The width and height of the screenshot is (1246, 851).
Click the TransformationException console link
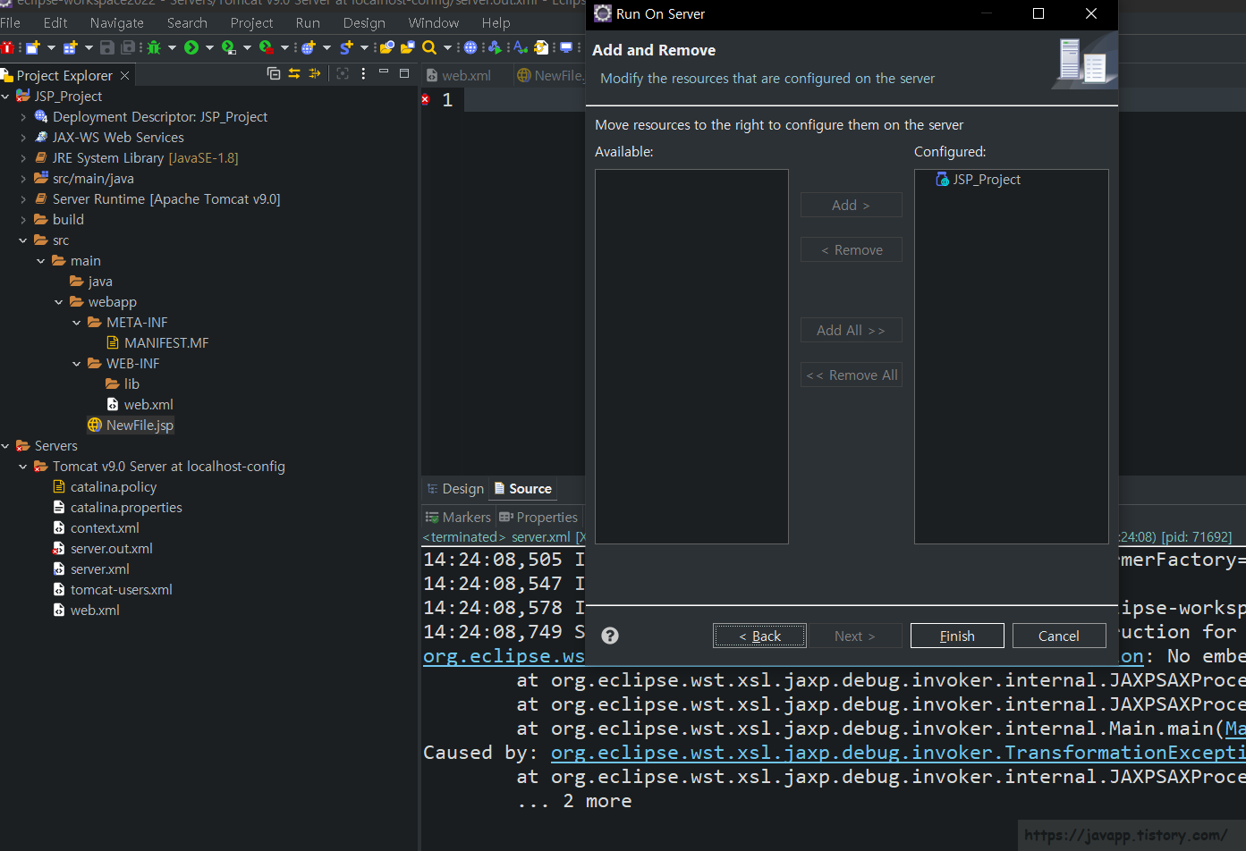[x=898, y=753]
